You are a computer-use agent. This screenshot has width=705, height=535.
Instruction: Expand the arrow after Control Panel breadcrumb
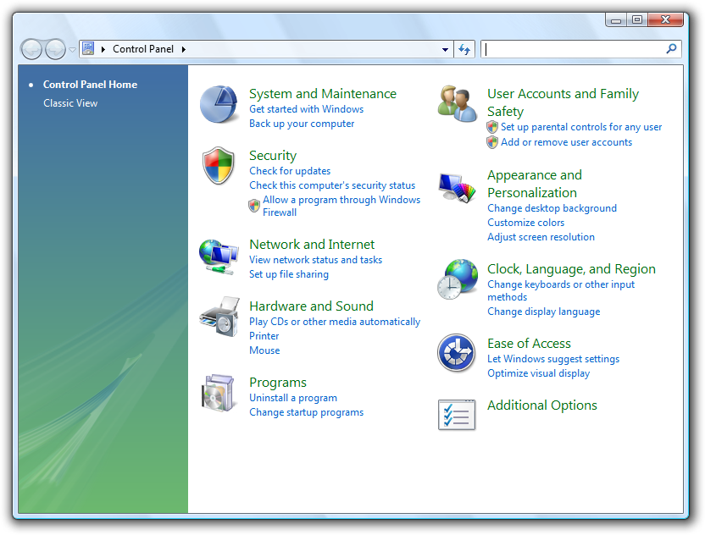click(183, 49)
